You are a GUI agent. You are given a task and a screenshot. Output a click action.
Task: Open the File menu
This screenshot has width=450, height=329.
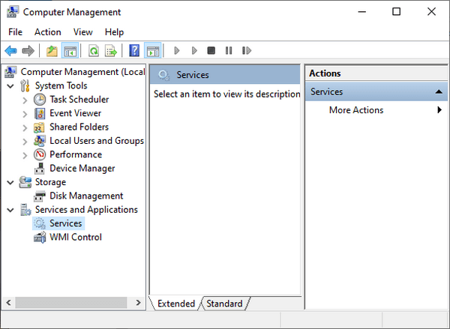coord(15,31)
